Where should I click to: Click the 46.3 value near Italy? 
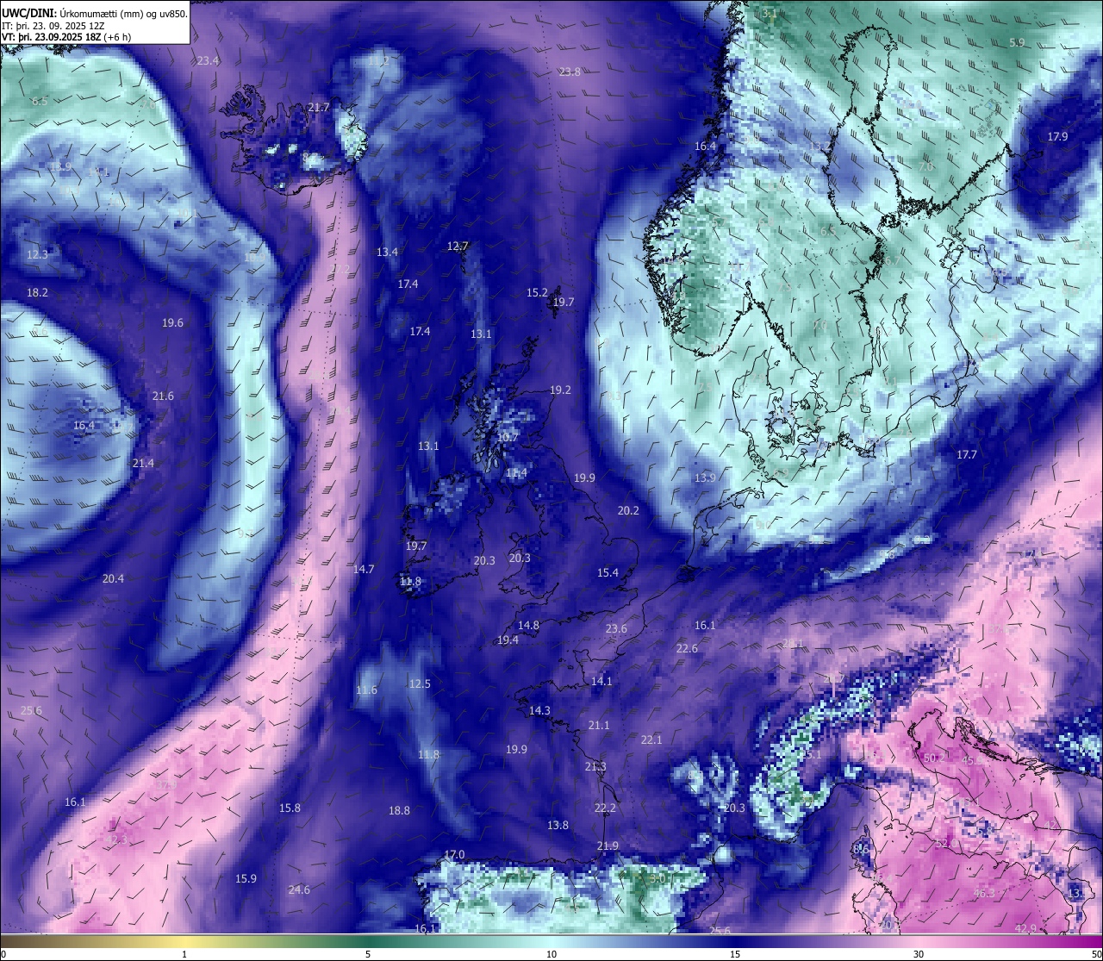(984, 893)
